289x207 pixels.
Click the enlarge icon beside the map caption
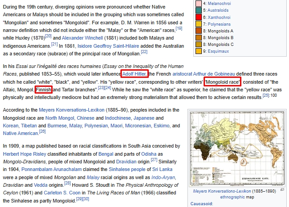coord(282,189)
